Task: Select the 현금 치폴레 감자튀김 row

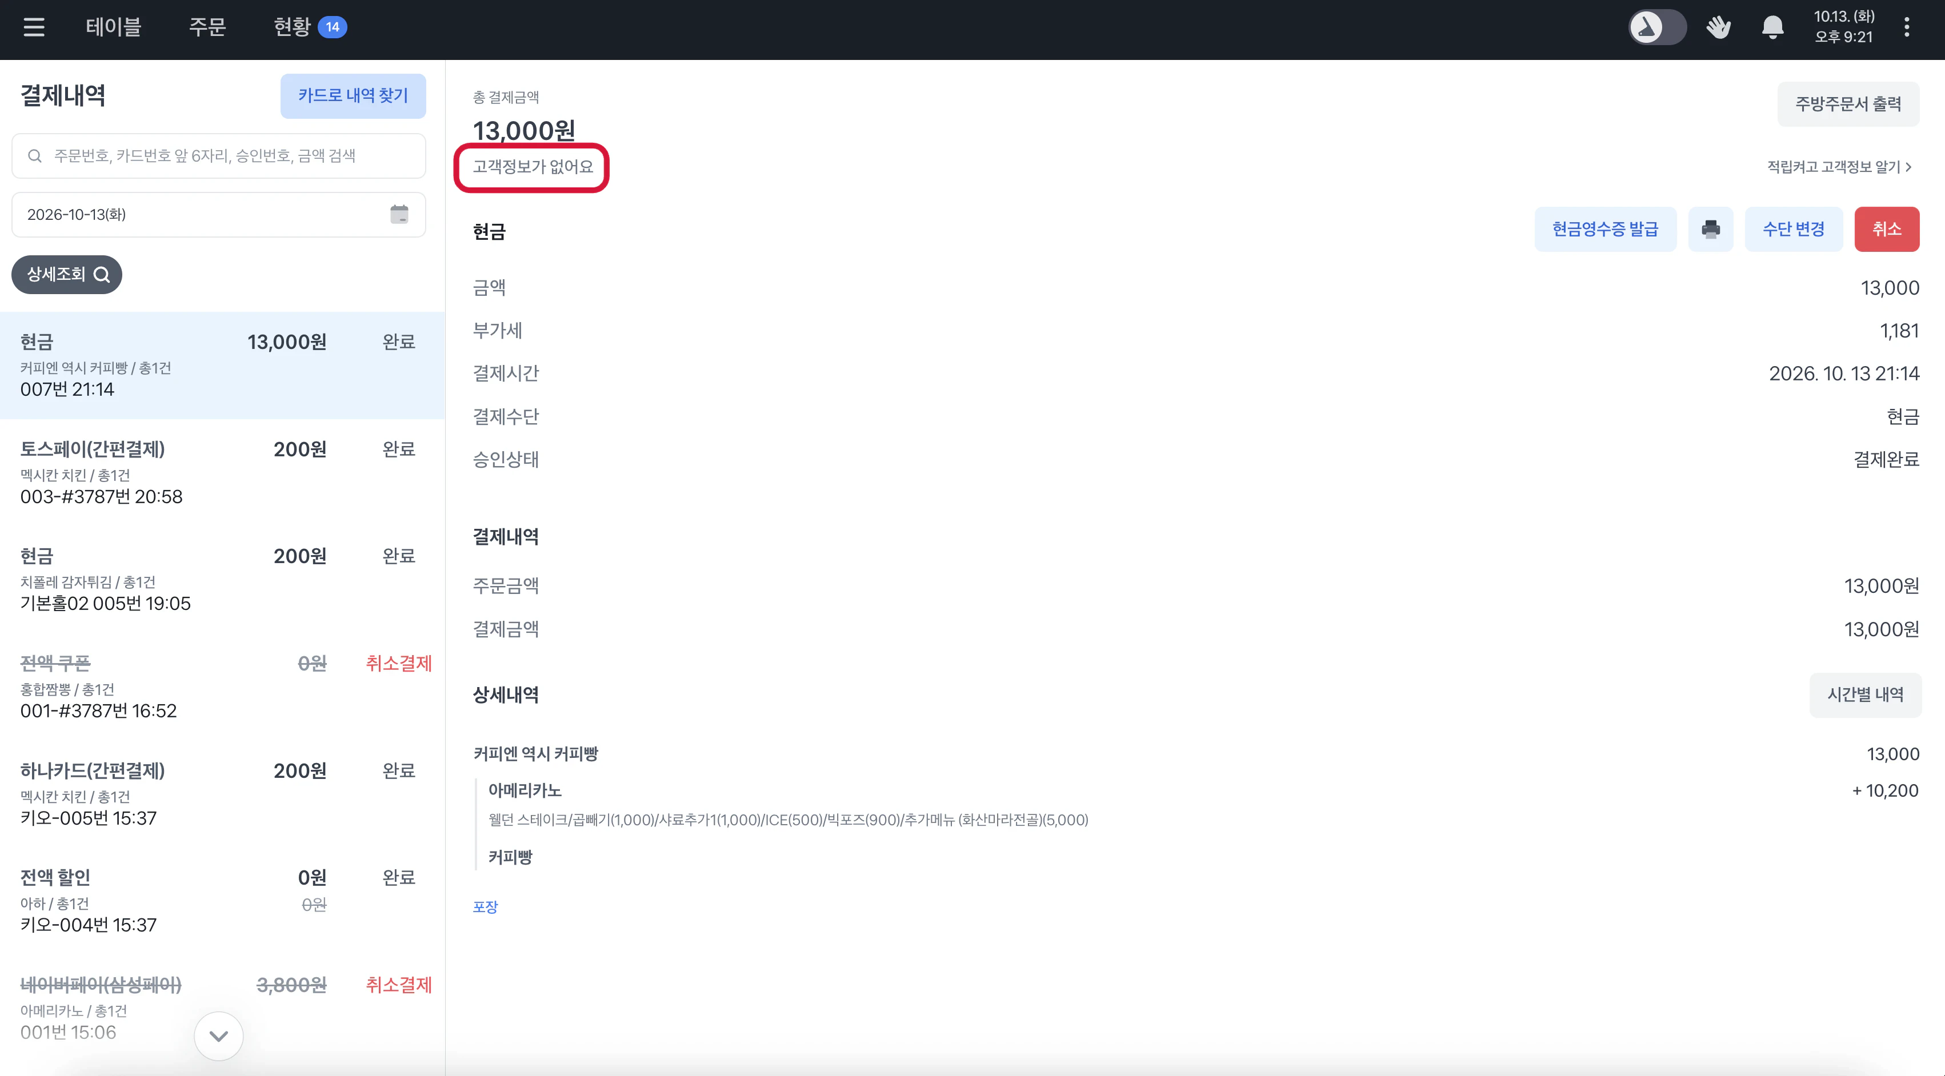Action: (x=222, y=580)
